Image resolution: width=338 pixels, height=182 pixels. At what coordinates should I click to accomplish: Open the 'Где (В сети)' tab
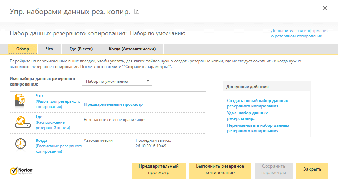[81, 49]
